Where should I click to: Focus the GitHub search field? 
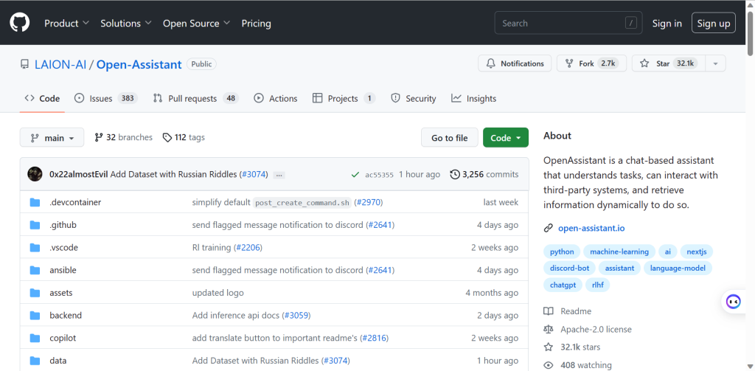pyautogui.click(x=568, y=23)
